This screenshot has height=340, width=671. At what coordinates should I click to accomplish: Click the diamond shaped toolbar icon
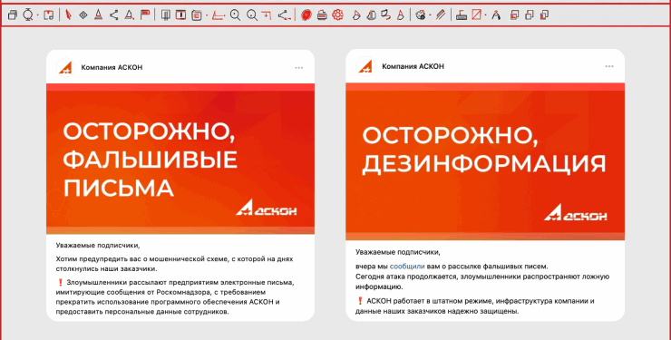pos(83,15)
